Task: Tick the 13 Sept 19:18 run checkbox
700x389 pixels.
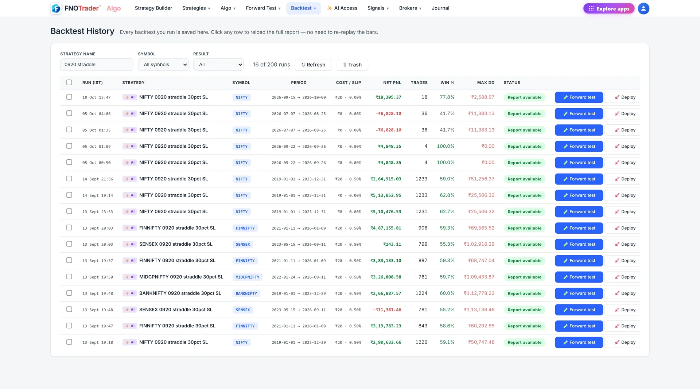Action: point(69,342)
